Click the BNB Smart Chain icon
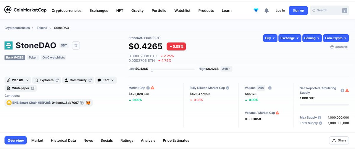 tap(9, 103)
